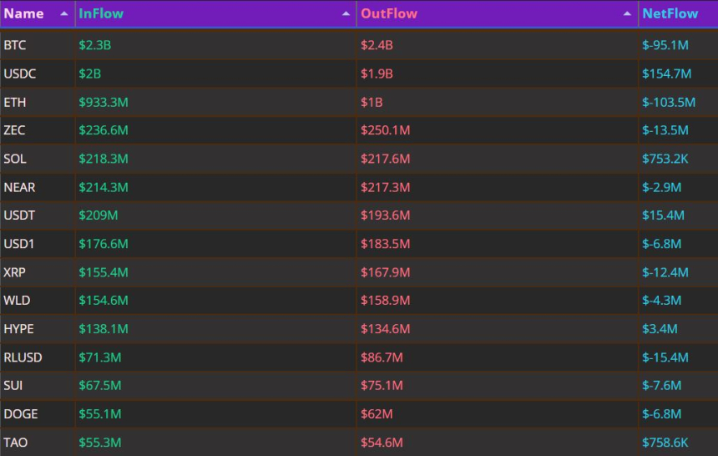The height and width of the screenshot is (456, 718).
Task: Select the SOL netflow value $753.2K
Action: tap(665, 159)
